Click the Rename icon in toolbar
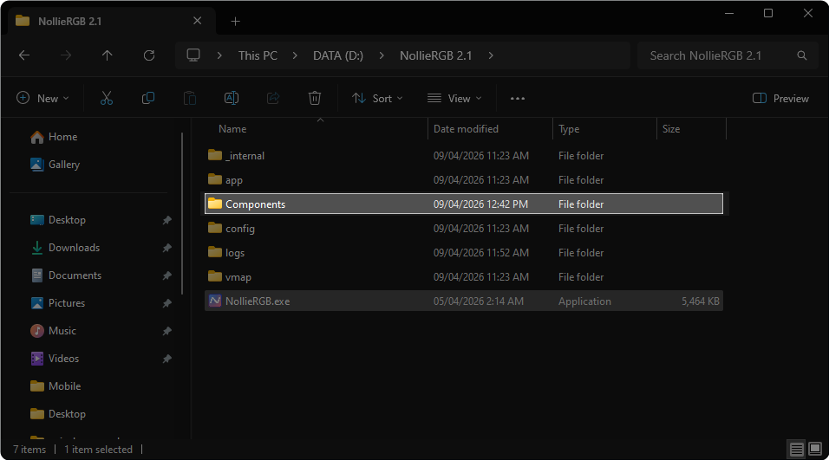829x460 pixels. click(x=232, y=98)
